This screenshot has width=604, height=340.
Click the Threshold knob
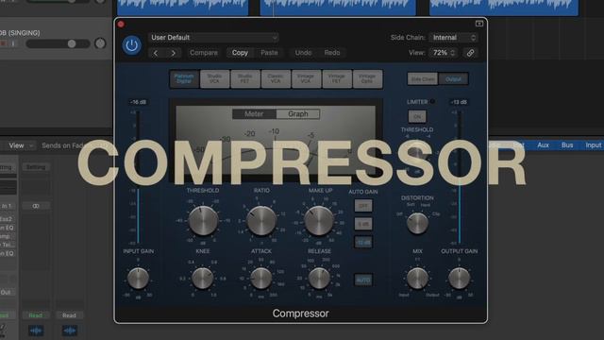click(x=203, y=221)
